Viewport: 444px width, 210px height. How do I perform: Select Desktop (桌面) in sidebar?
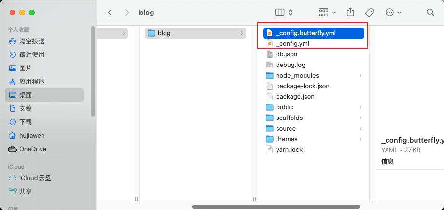pos(44,95)
